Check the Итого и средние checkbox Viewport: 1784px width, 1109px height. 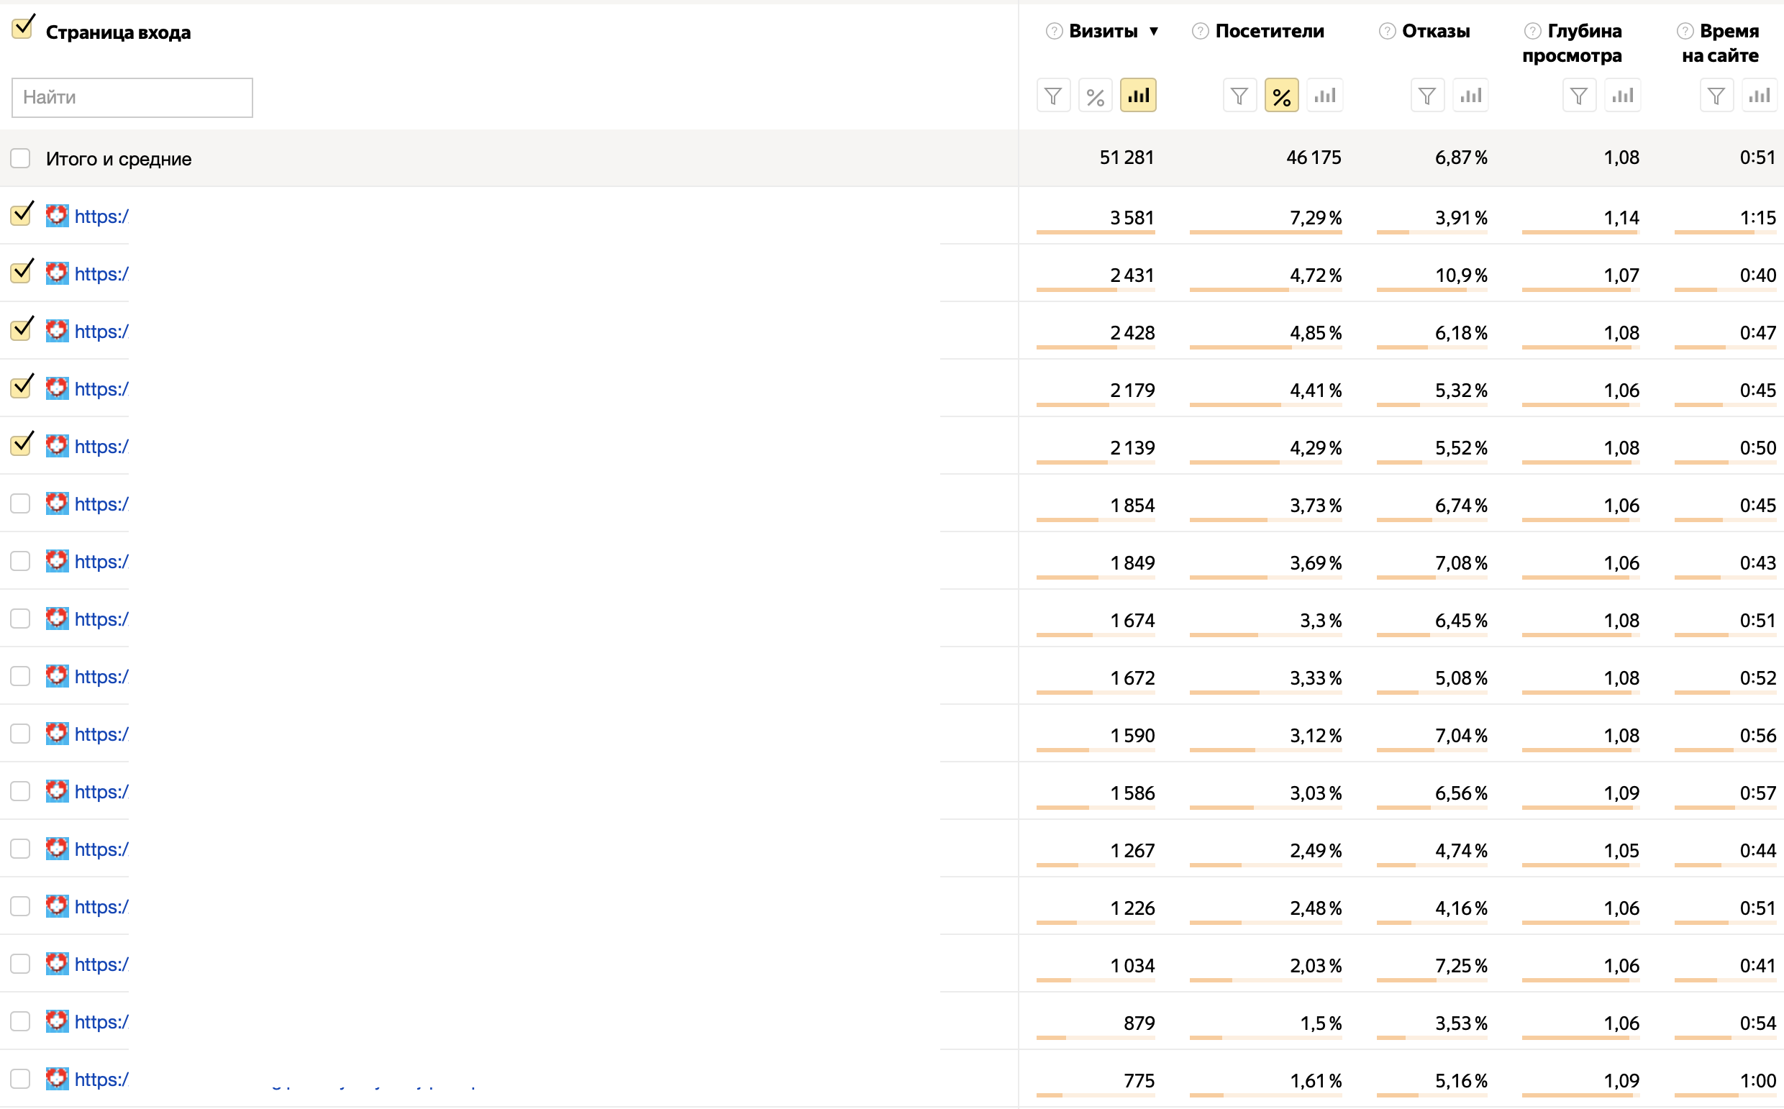click(21, 158)
